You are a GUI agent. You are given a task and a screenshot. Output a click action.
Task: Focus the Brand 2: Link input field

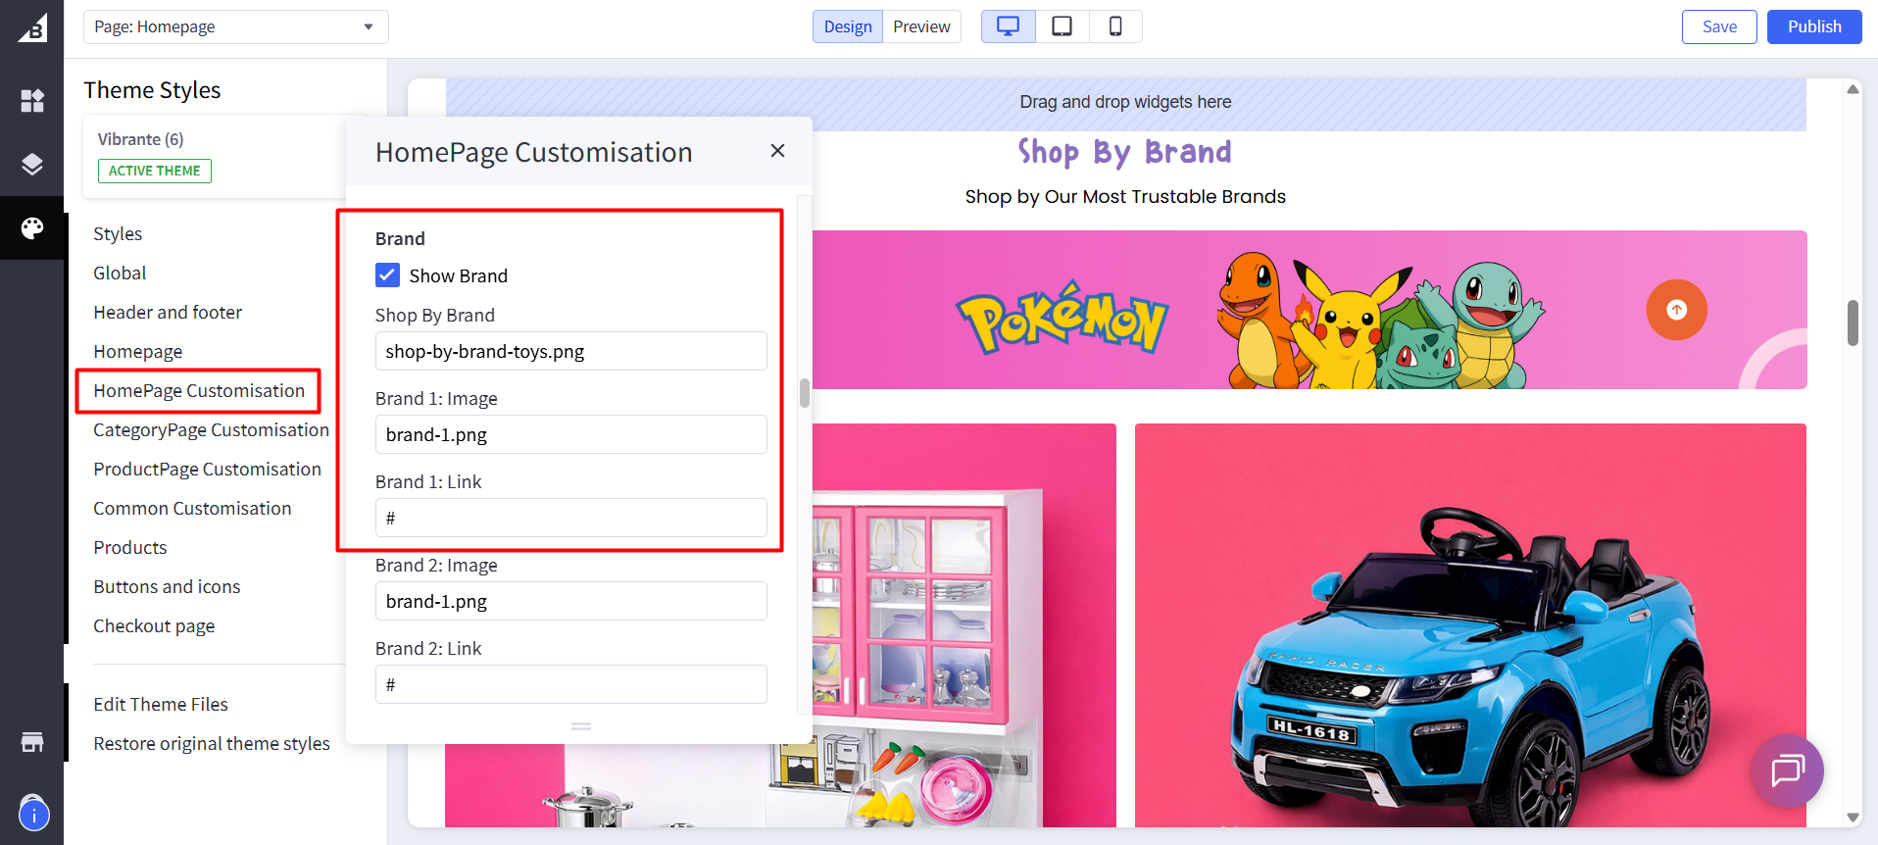[x=571, y=684]
